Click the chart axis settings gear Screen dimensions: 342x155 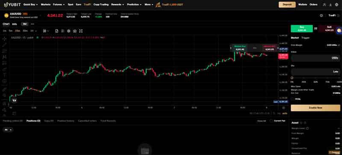[x=283, y=108]
